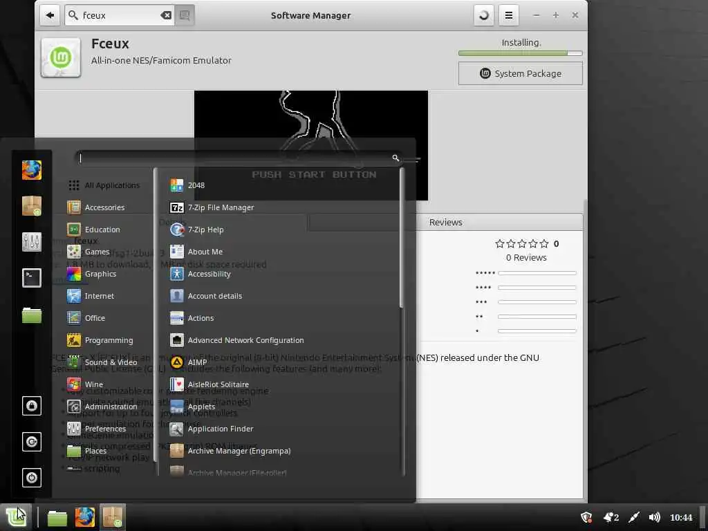The width and height of the screenshot is (708, 531).
Task: Click the empty star rating icons
Action: click(522, 244)
